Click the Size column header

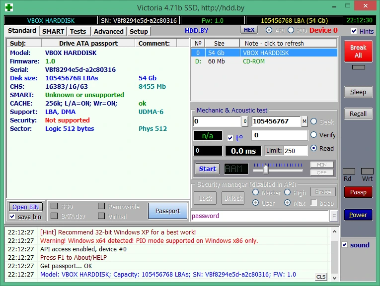click(x=222, y=43)
